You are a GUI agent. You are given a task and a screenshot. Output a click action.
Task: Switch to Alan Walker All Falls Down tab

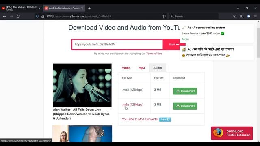[21, 8]
